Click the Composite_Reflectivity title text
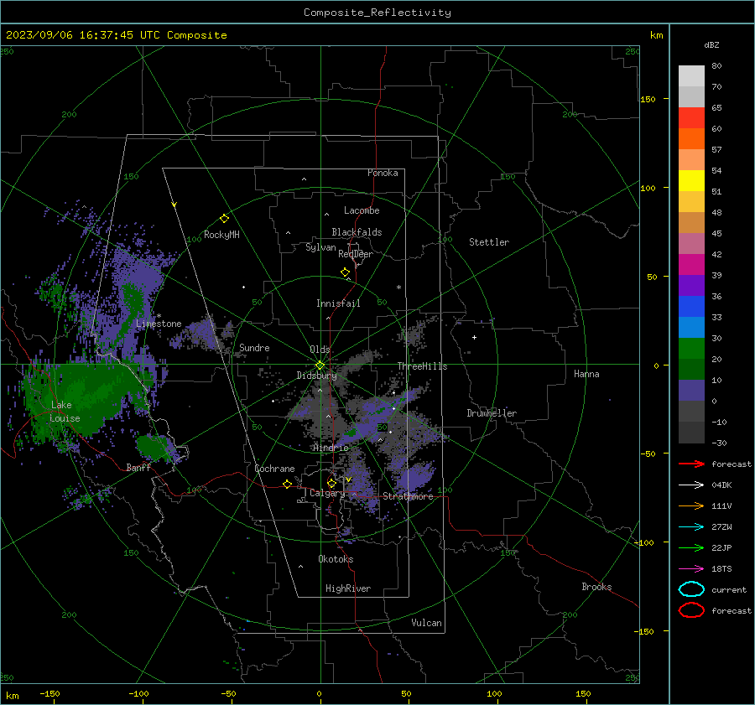The height and width of the screenshot is (705, 755). tap(377, 13)
